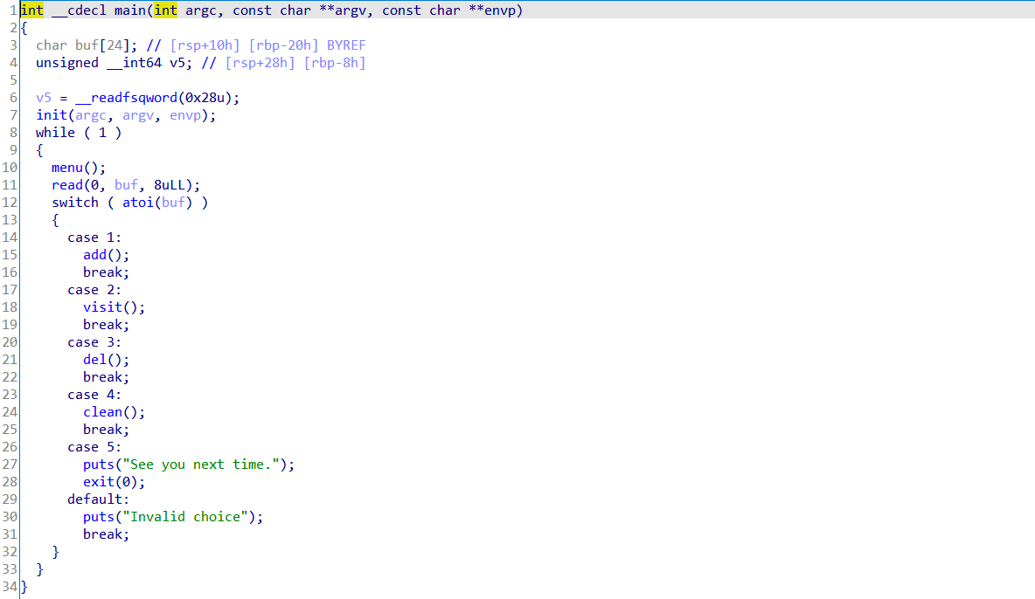Click the "switch" keyword
The width and height of the screenshot is (1035, 599).
[x=75, y=203]
